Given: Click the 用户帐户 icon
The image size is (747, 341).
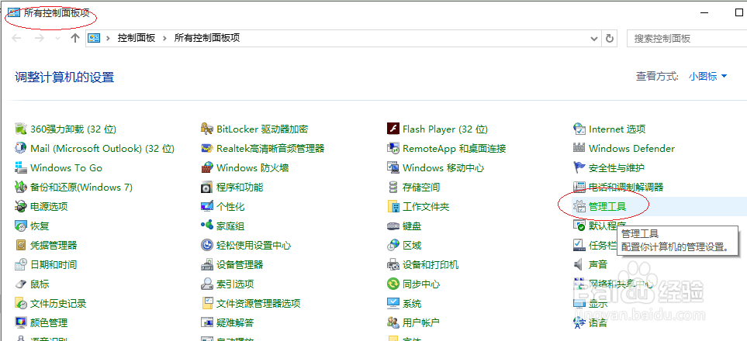Looking at the screenshot, I should click(x=393, y=323).
